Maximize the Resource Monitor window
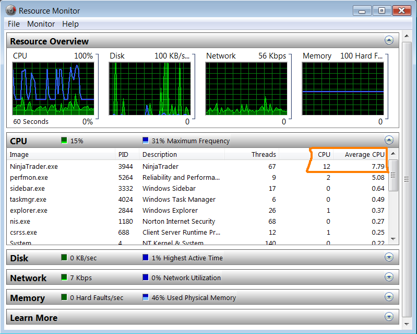 point(382,10)
